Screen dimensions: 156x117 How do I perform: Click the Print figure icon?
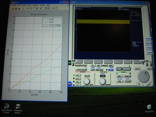point(19,9)
